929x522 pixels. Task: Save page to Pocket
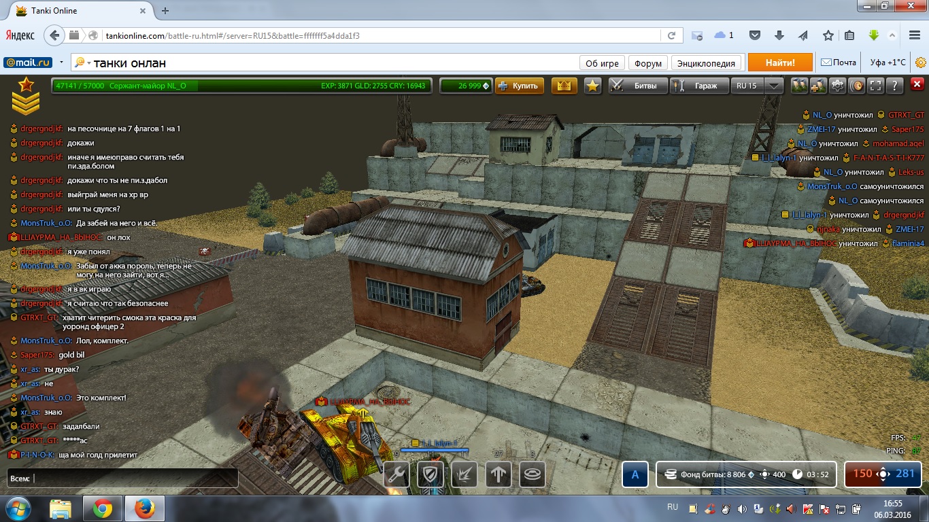click(x=755, y=35)
